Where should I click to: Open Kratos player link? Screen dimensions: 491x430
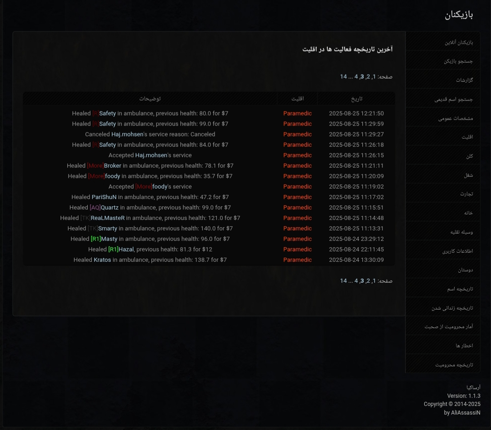pyautogui.click(x=102, y=260)
